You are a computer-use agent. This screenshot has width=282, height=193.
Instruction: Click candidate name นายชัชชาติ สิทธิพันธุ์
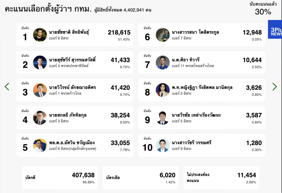[69, 33]
